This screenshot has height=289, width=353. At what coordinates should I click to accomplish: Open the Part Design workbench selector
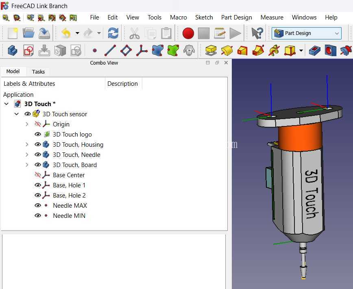[306, 33]
